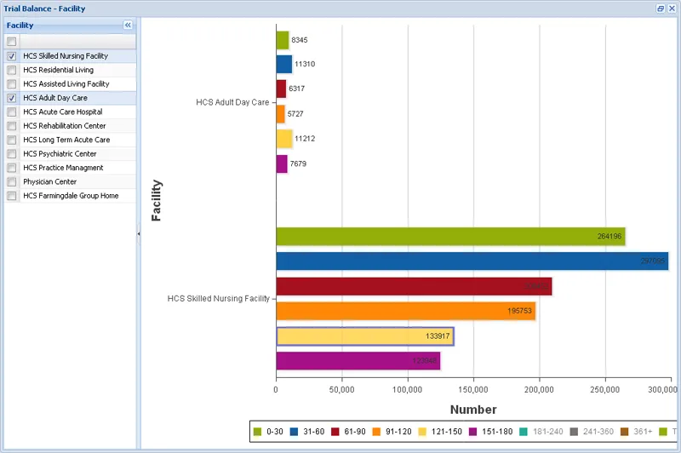Viewport: 681px width, 453px height.
Task: Click the splitter collapse arrow beside the chart
Action: [x=139, y=233]
